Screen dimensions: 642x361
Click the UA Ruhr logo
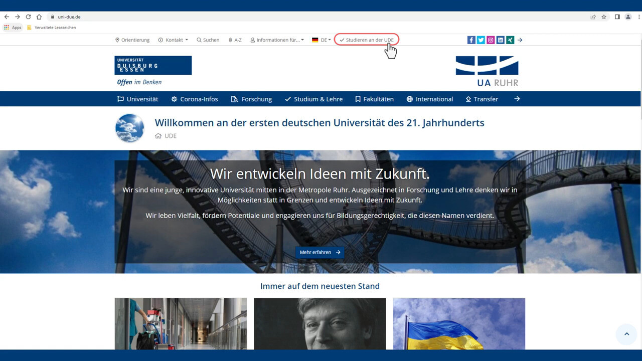point(487,71)
